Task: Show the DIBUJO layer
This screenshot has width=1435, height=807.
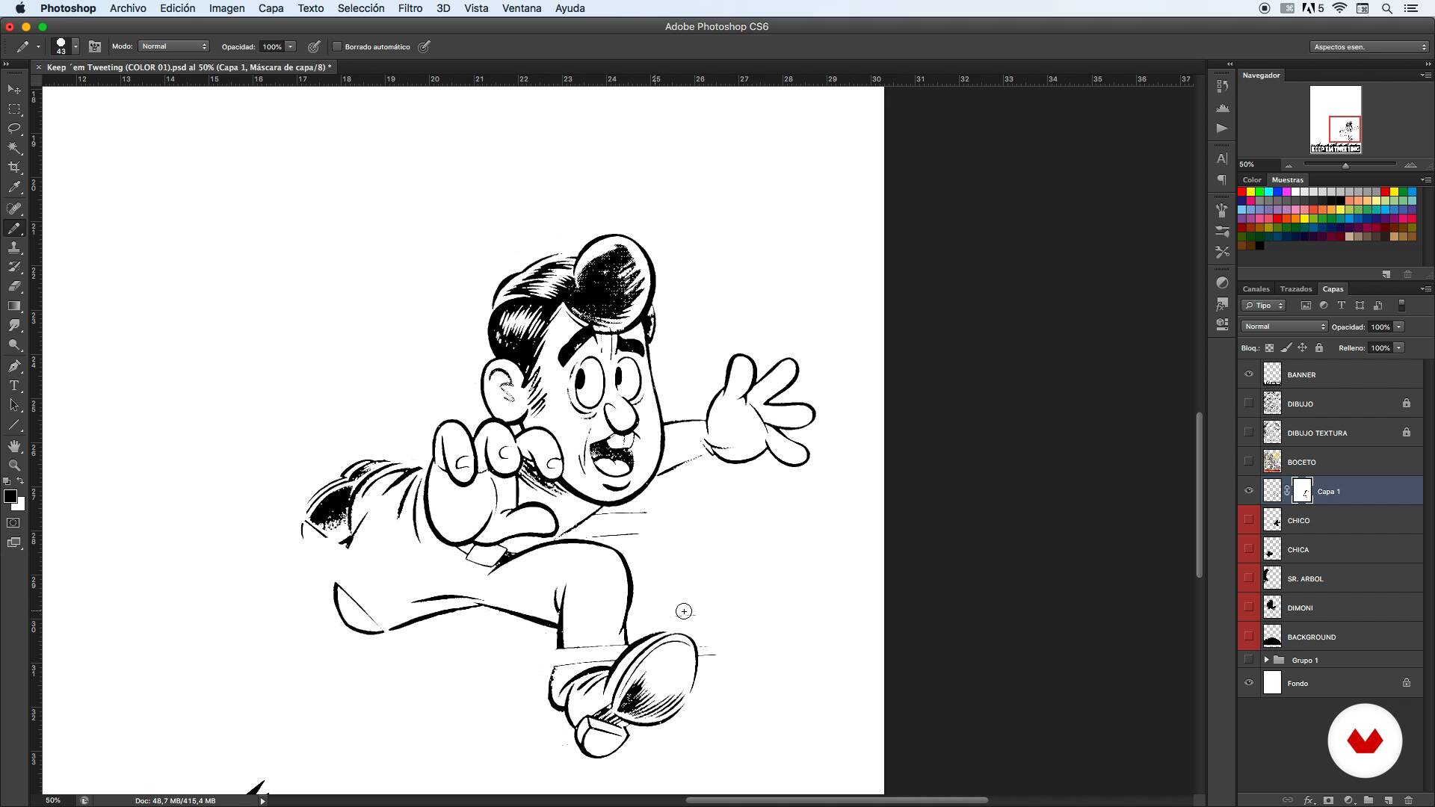Action: 1248,403
